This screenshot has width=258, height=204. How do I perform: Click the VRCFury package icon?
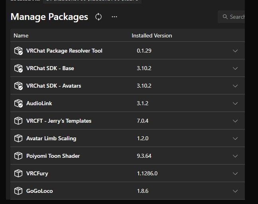pos(18,173)
